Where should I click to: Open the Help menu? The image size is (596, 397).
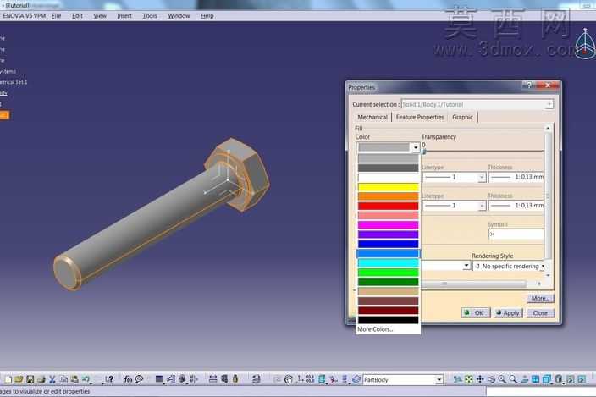pos(207,15)
